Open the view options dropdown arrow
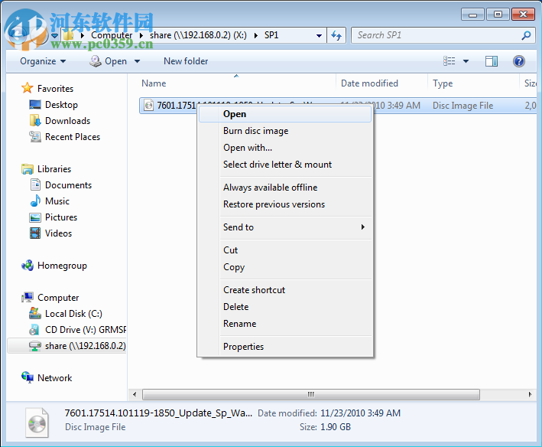This screenshot has width=542, height=447. [466, 61]
